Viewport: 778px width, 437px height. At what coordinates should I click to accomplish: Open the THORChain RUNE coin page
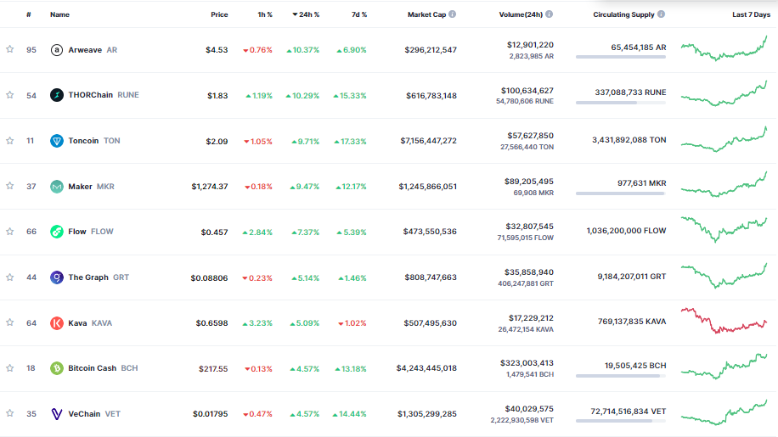[104, 95]
